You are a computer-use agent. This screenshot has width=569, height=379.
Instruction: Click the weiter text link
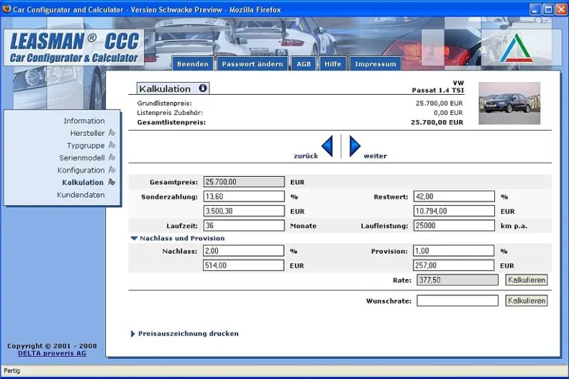coord(375,156)
